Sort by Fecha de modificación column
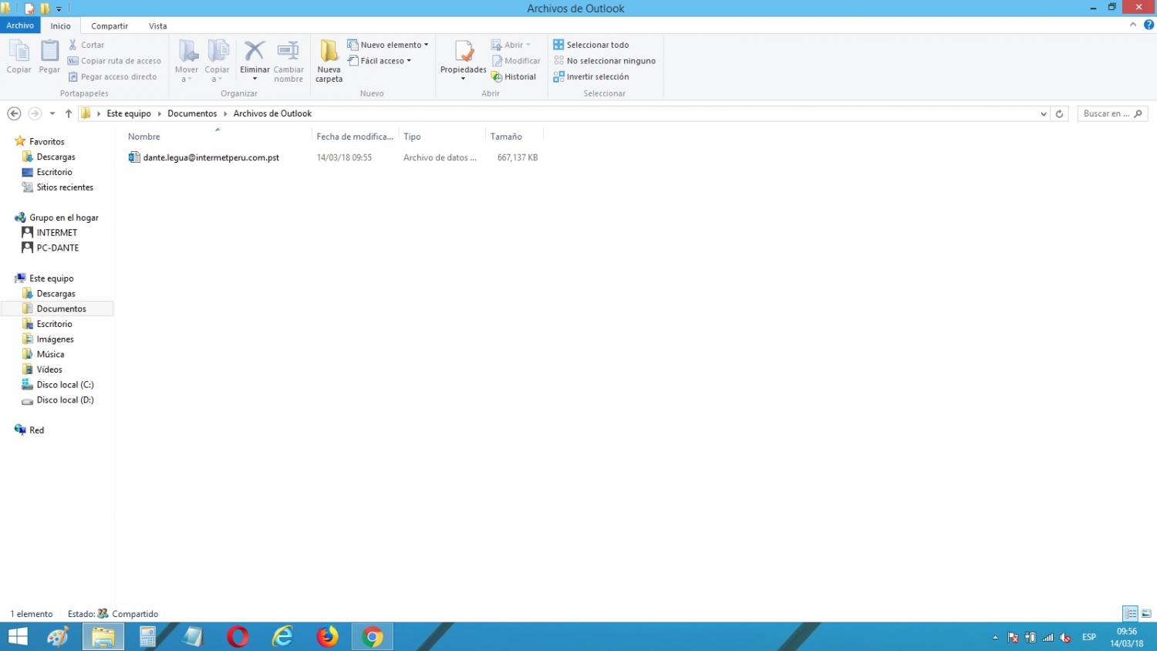The image size is (1157, 651). [355, 137]
